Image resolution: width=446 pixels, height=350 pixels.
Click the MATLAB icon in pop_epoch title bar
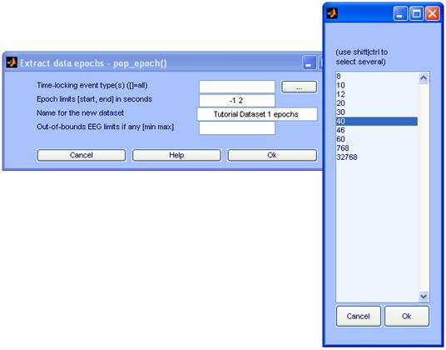[x=12, y=62]
